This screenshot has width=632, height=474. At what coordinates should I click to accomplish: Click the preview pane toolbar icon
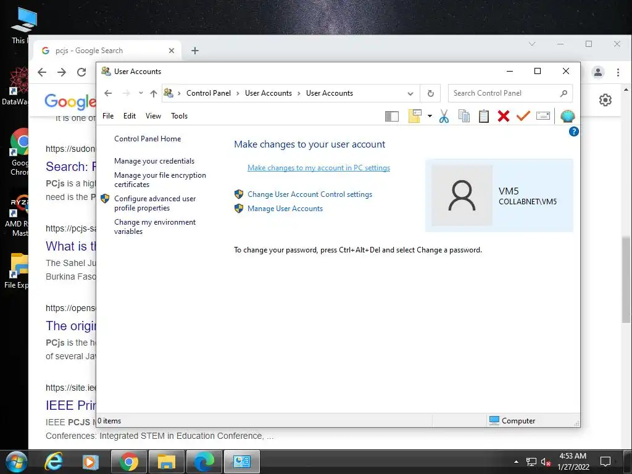(391, 117)
